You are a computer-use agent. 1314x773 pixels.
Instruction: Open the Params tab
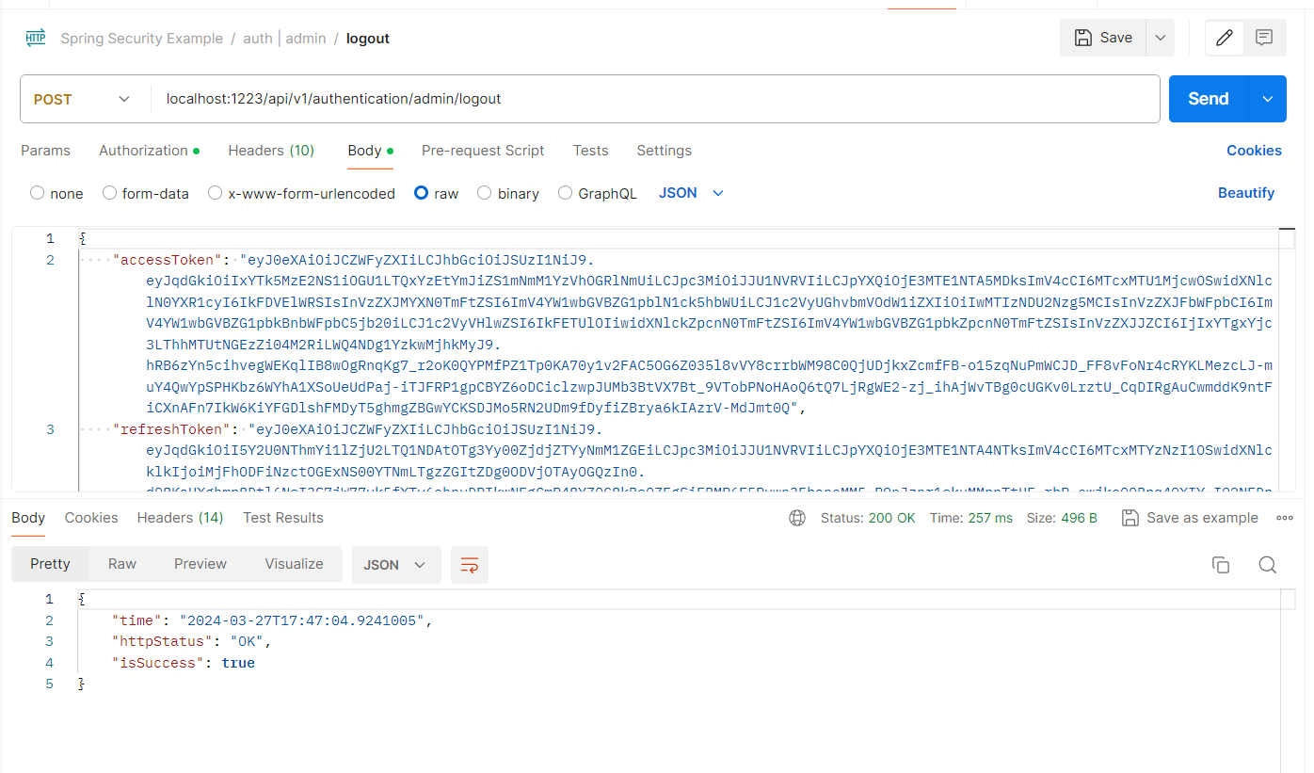click(45, 151)
